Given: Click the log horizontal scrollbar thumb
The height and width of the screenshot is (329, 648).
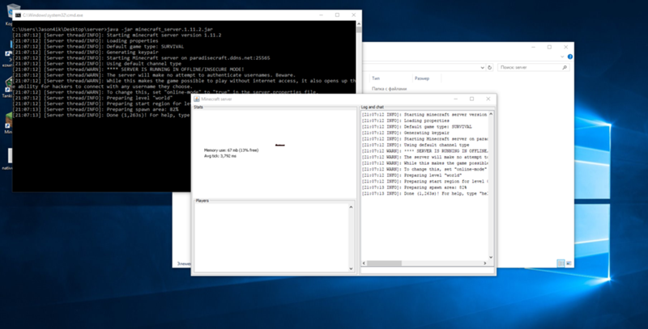Looking at the screenshot, I should (x=384, y=263).
